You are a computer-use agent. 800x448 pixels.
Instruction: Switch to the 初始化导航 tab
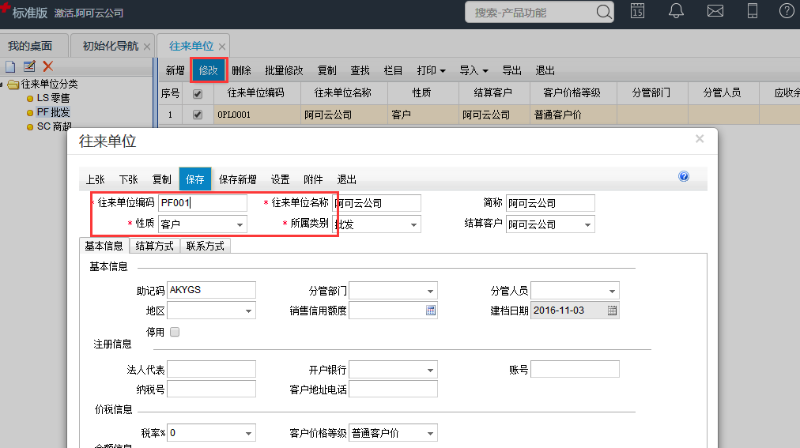pyautogui.click(x=110, y=46)
